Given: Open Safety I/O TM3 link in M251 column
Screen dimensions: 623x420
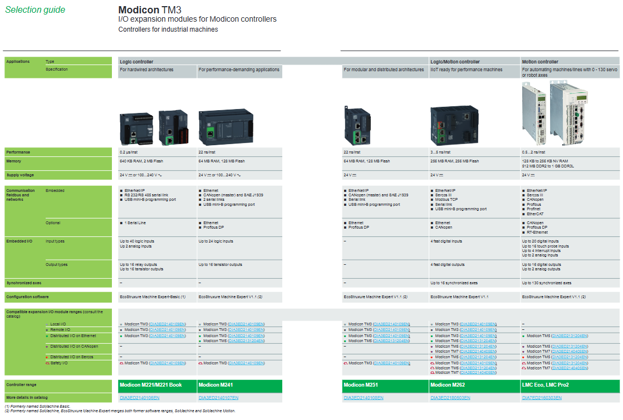Looking at the screenshot, I should click(391, 363).
